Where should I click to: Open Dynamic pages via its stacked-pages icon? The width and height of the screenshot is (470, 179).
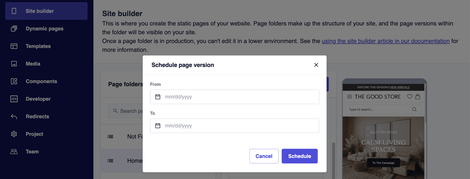(14, 29)
